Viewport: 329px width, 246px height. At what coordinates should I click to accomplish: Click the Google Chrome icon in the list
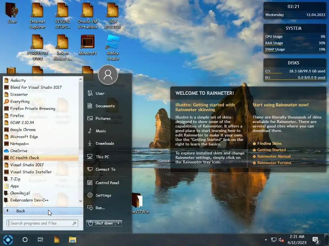pyautogui.click(x=6, y=130)
